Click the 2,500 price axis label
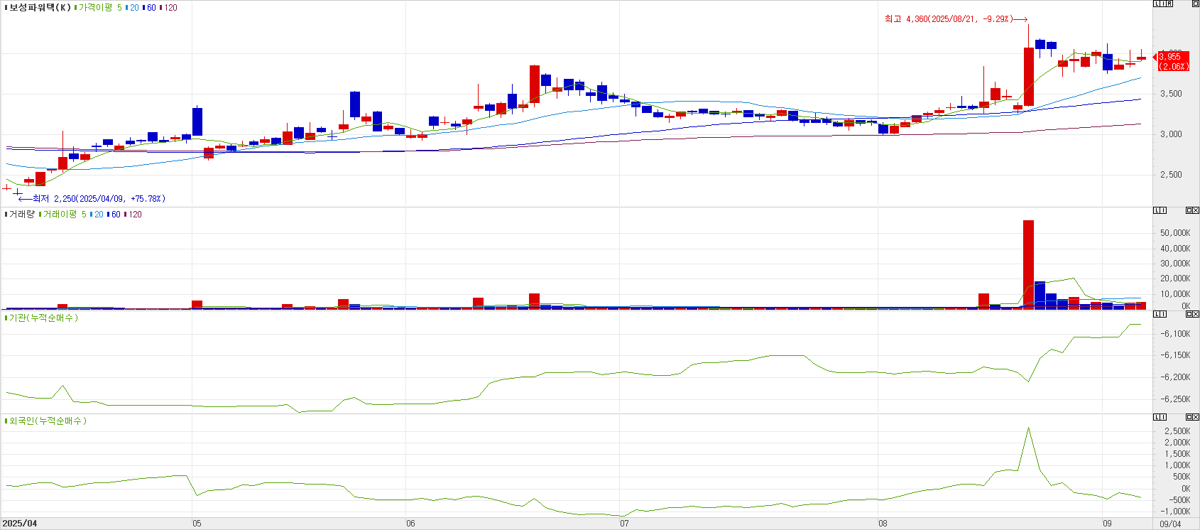Viewport: 1200px width, 530px height. (1171, 175)
